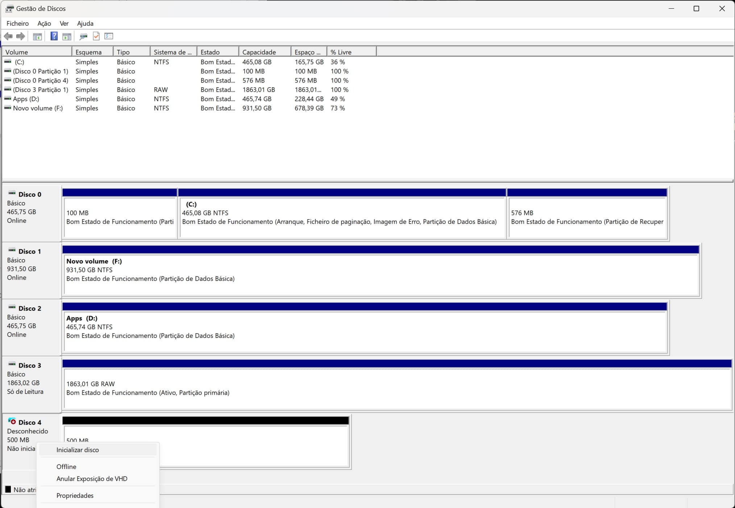This screenshot has width=735, height=508.
Task: Click the checklist settings toolbar icon
Action: click(x=109, y=36)
